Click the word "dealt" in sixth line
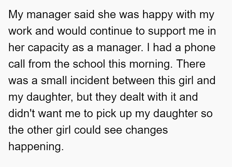 tap(132, 97)
